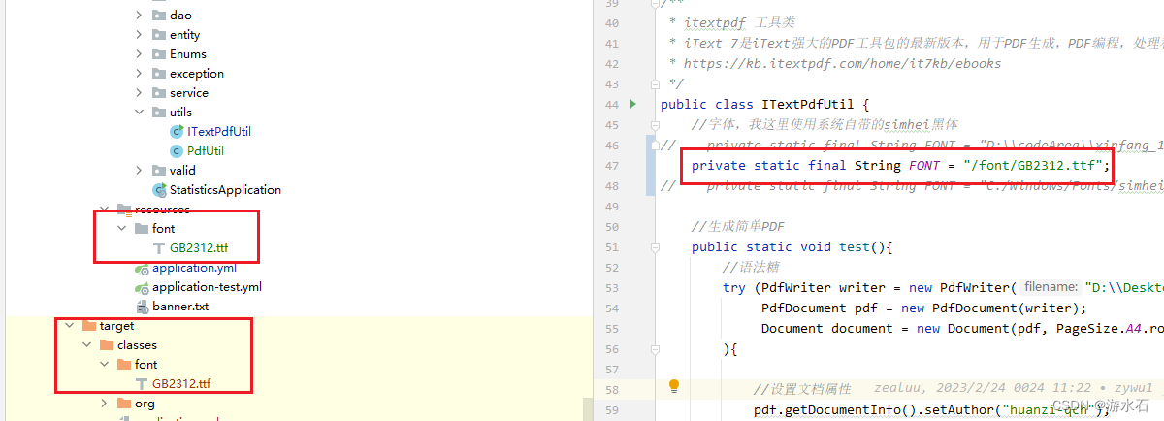1164x421 pixels.
Task: Click the font folder icon under resources
Action: 142,229
